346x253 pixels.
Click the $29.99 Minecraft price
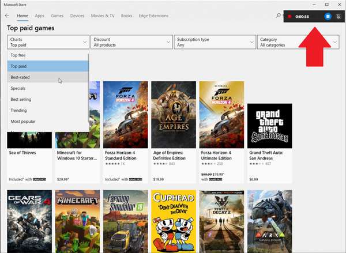point(63,179)
